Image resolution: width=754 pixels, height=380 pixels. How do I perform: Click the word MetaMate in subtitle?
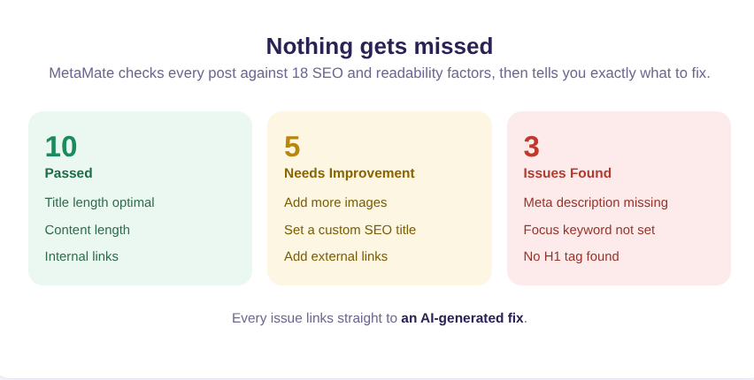81,73
